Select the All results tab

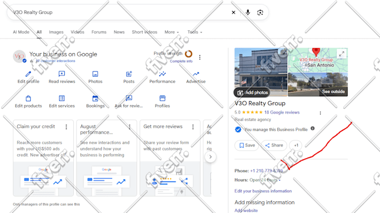tap(39, 32)
